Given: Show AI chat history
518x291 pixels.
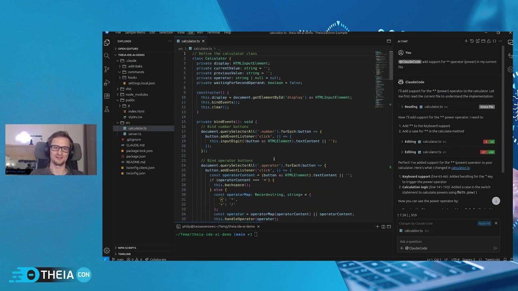Looking at the screenshot, I should [472, 41].
